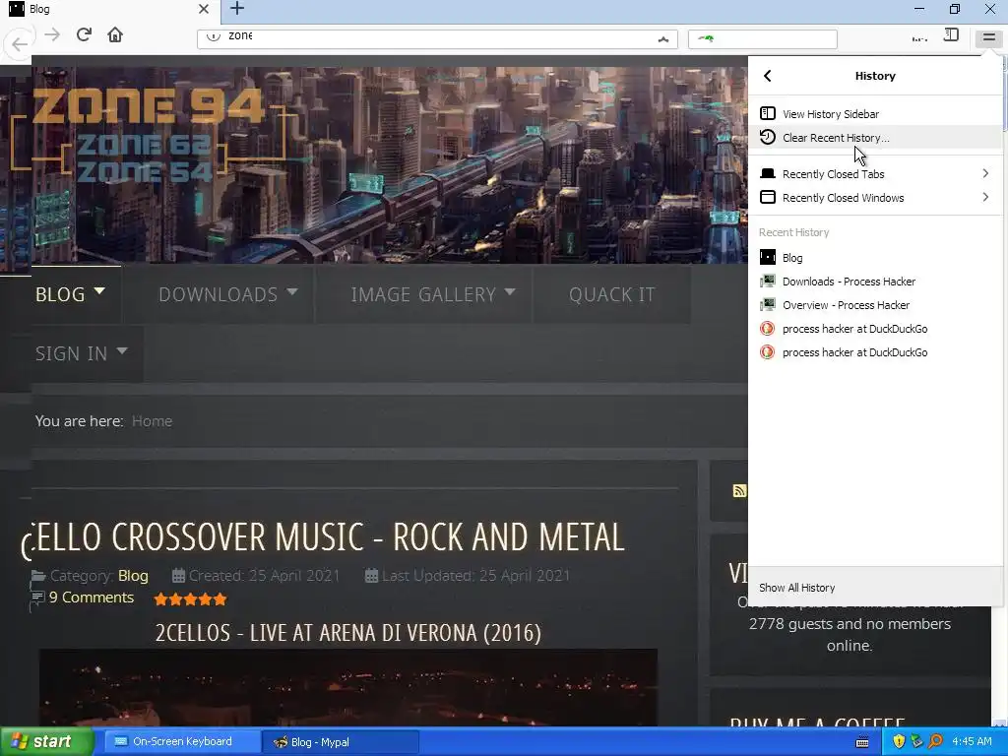Reload the current page
Image resolution: width=1008 pixels, height=756 pixels.
click(x=84, y=34)
